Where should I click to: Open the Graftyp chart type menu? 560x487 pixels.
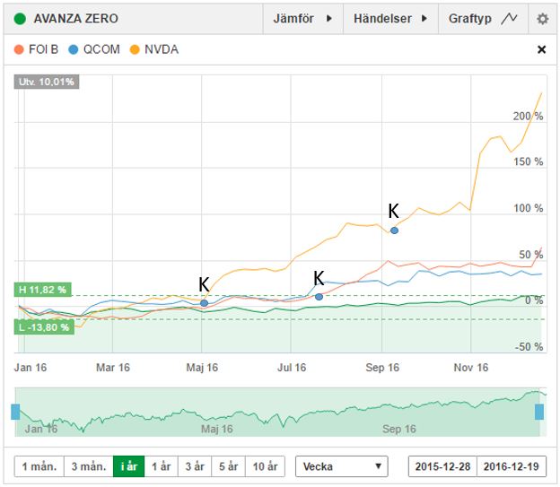(x=483, y=19)
